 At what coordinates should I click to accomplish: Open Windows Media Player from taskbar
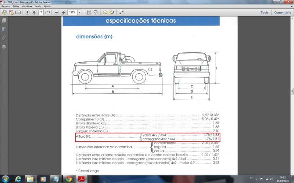coord(43,179)
